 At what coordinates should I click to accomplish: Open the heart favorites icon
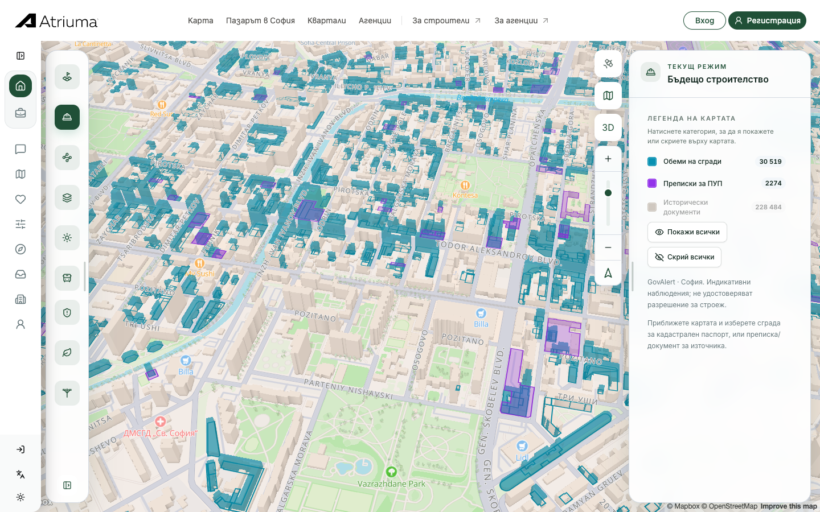20,199
